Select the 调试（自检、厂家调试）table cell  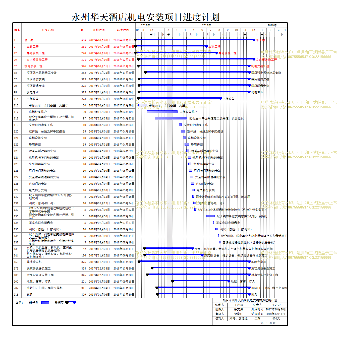[x=48, y=229]
